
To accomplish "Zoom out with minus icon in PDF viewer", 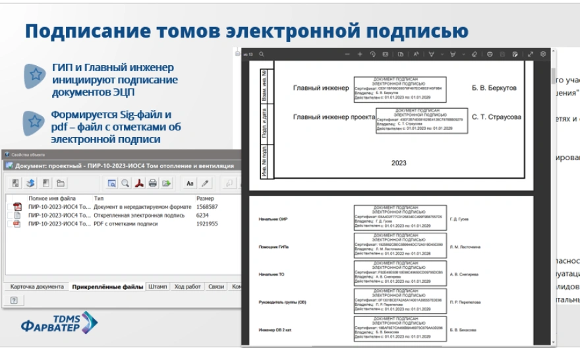I will (x=347, y=54).
